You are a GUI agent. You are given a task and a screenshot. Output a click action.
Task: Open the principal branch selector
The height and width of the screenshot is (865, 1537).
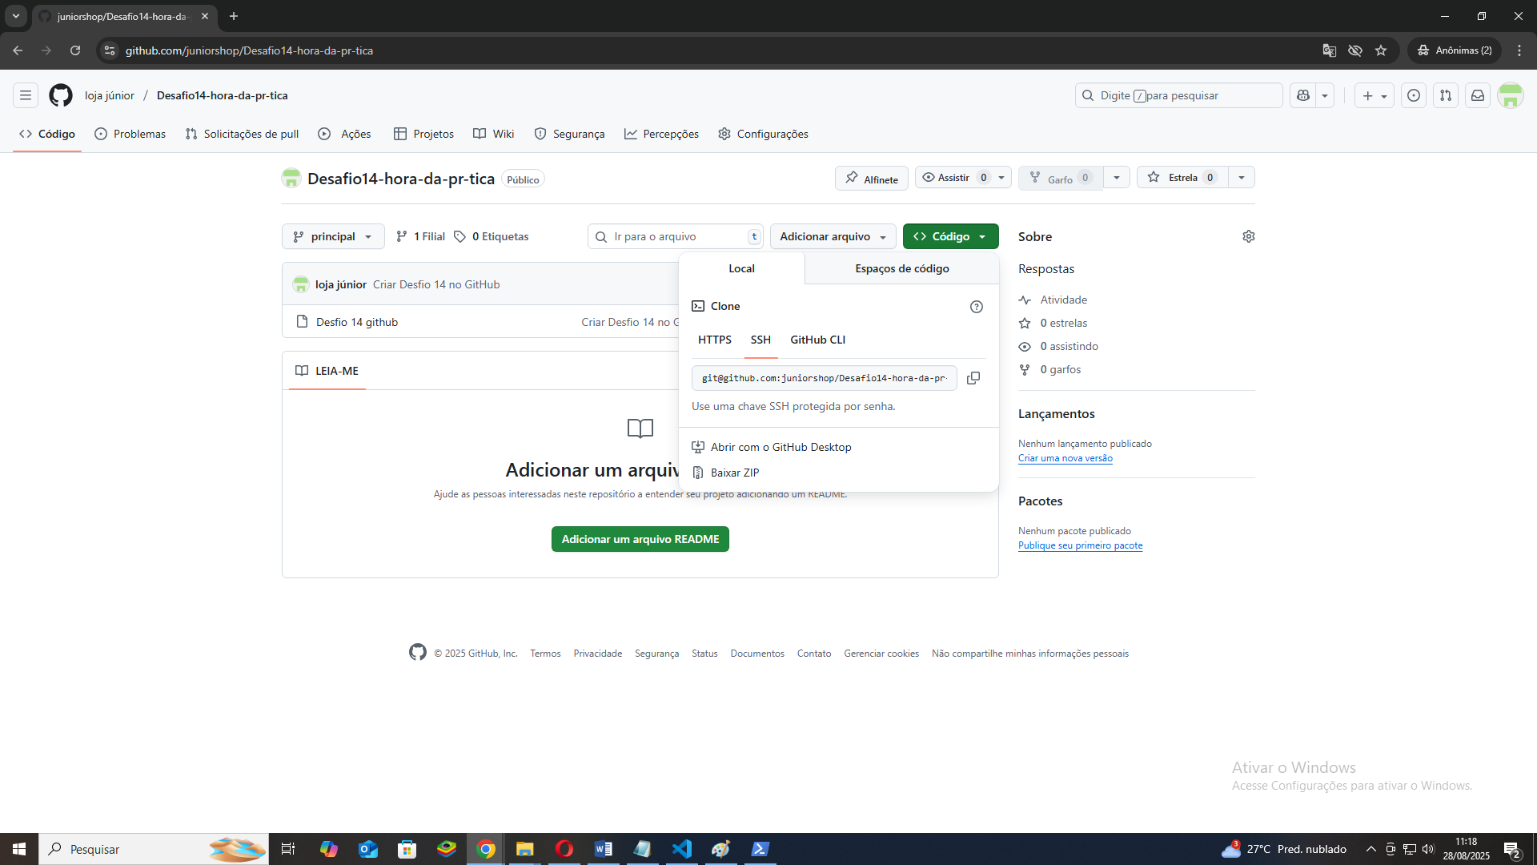[333, 236]
